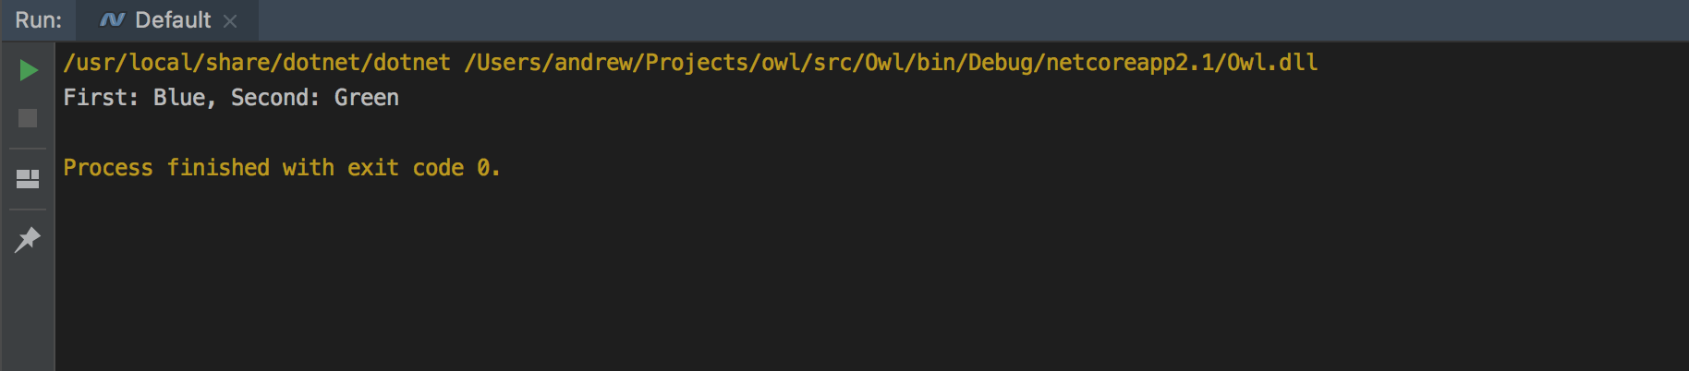Click the word "Second:" in the console output
This screenshot has width=1689, height=371.
pos(275,98)
